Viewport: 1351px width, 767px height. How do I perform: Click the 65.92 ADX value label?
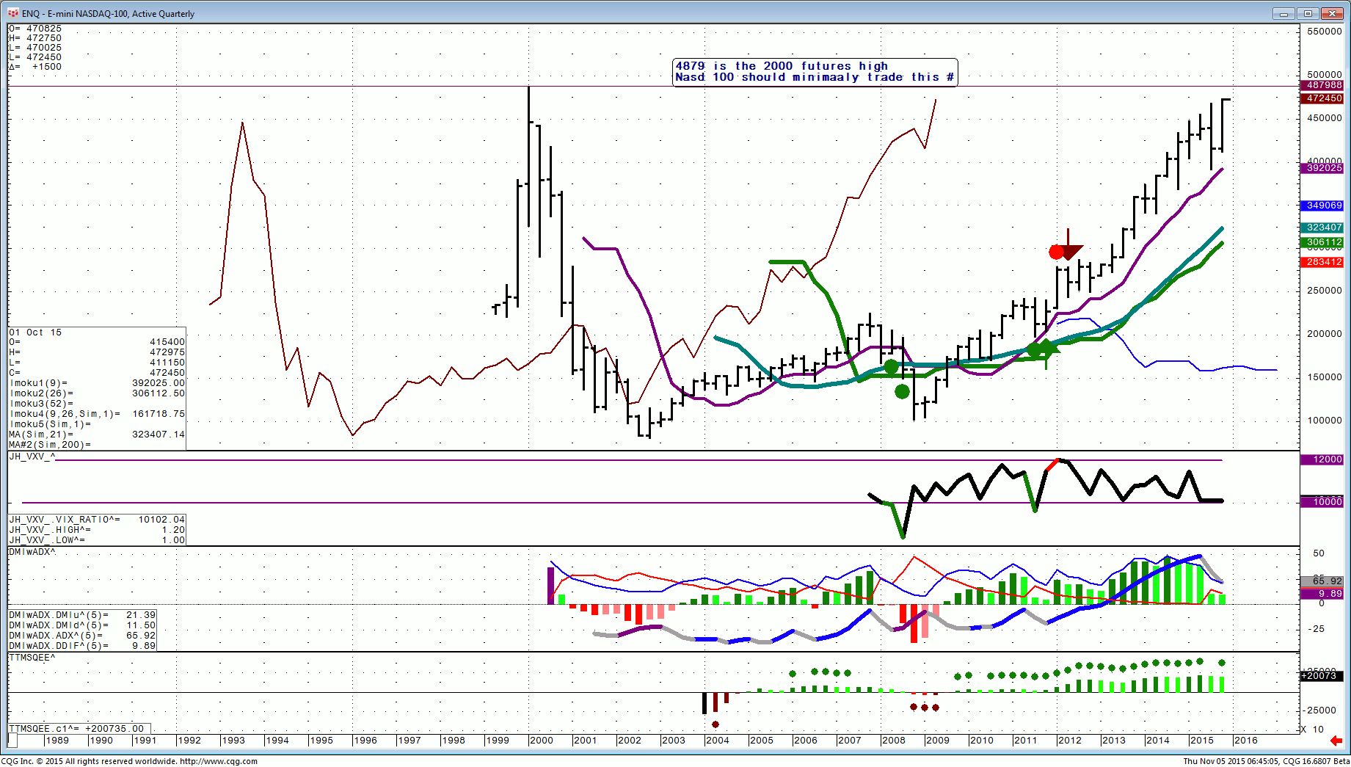coord(1324,581)
